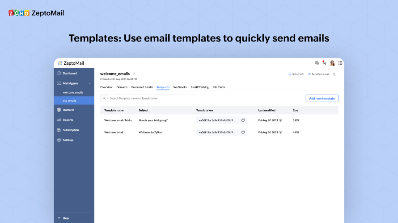Click the search magnifier icon

(104, 98)
